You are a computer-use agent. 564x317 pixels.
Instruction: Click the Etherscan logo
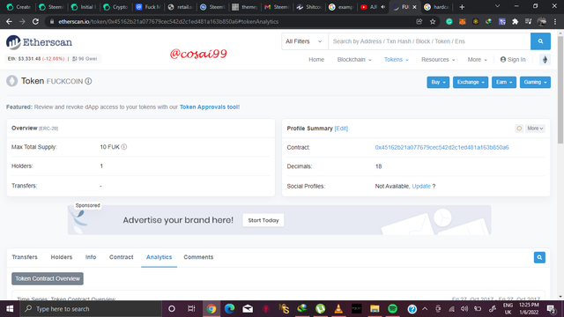click(39, 42)
